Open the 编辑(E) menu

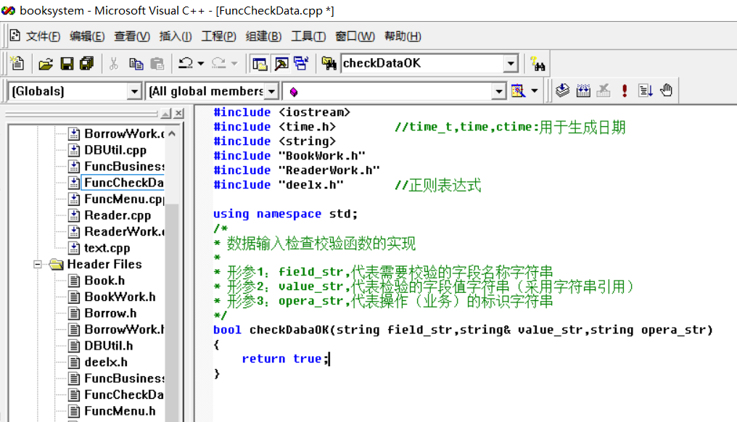click(87, 36)
